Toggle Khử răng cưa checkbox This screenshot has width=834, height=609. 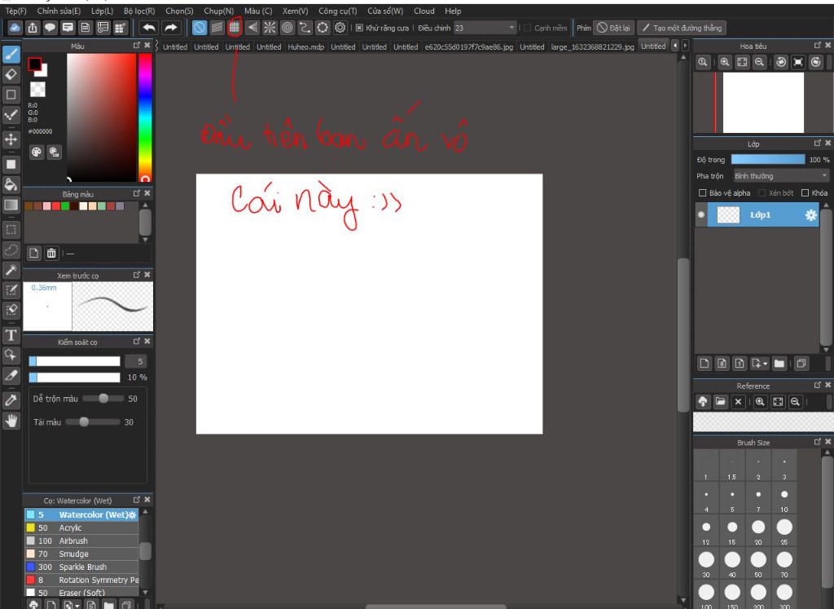pos(359,28)
